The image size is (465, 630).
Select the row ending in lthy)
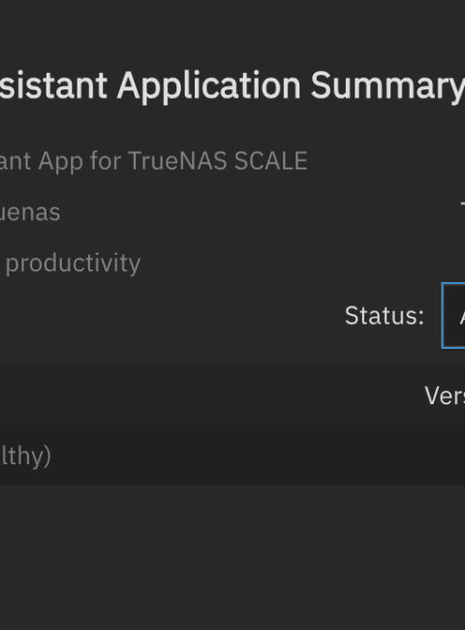[x=232, y=455]
